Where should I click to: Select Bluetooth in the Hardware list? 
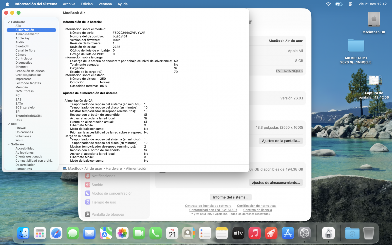[x=22, y=46]
